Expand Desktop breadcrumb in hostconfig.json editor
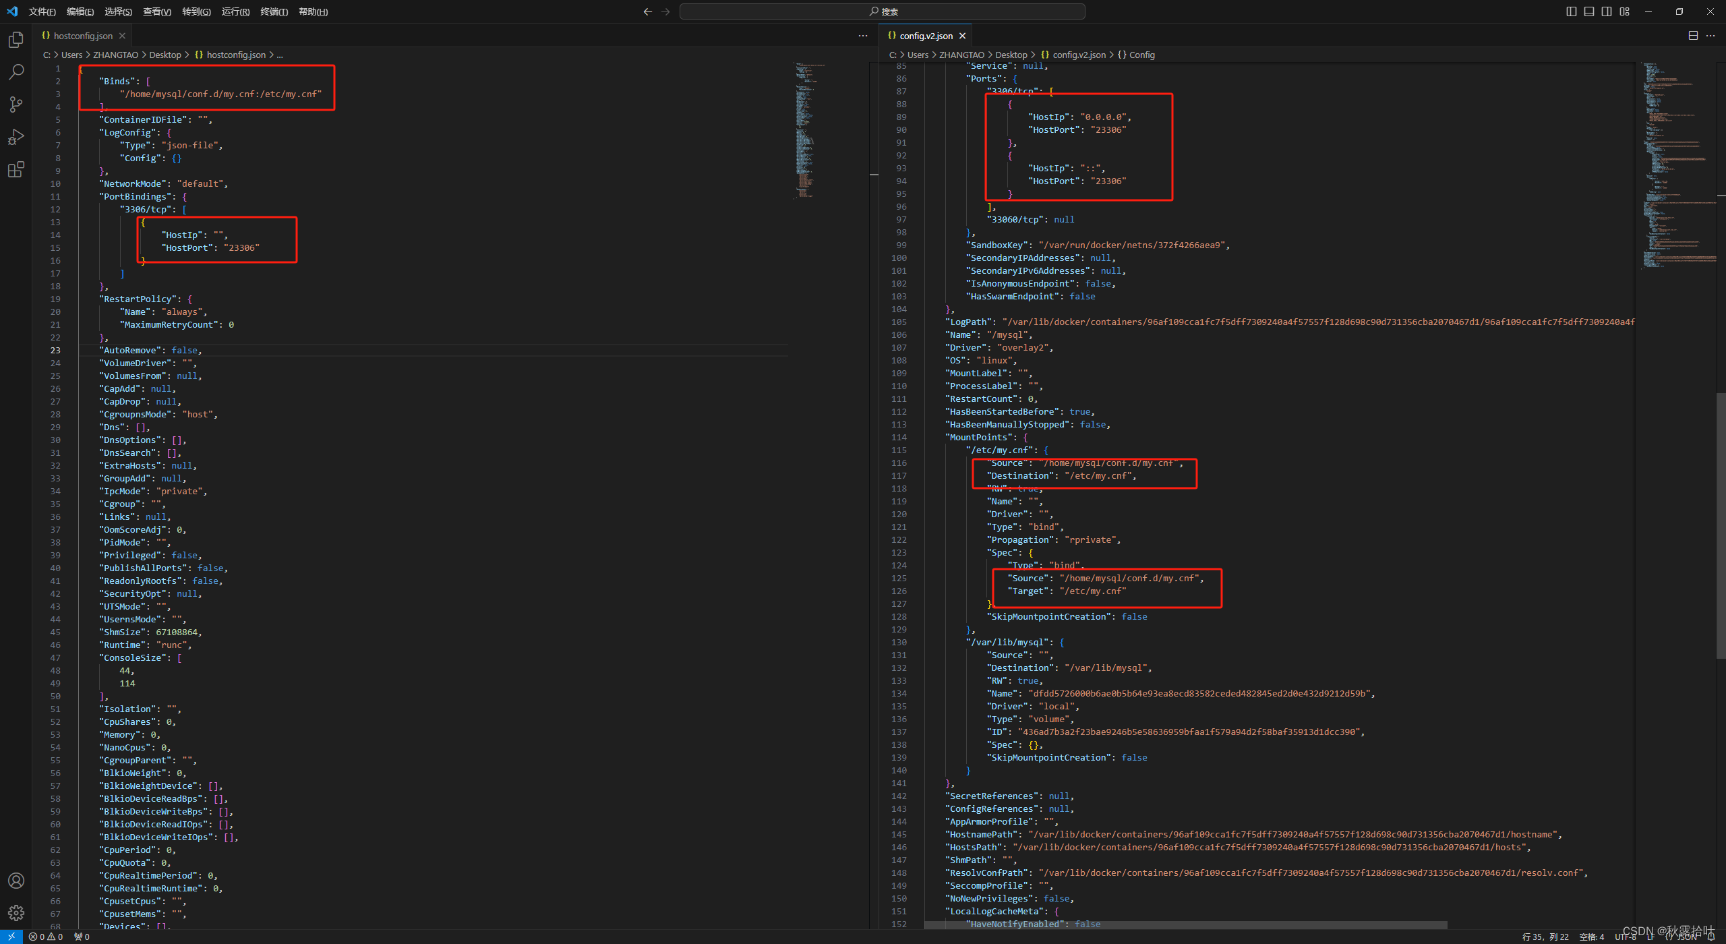This screenshot has height=944, width=1726. [165, 55]
